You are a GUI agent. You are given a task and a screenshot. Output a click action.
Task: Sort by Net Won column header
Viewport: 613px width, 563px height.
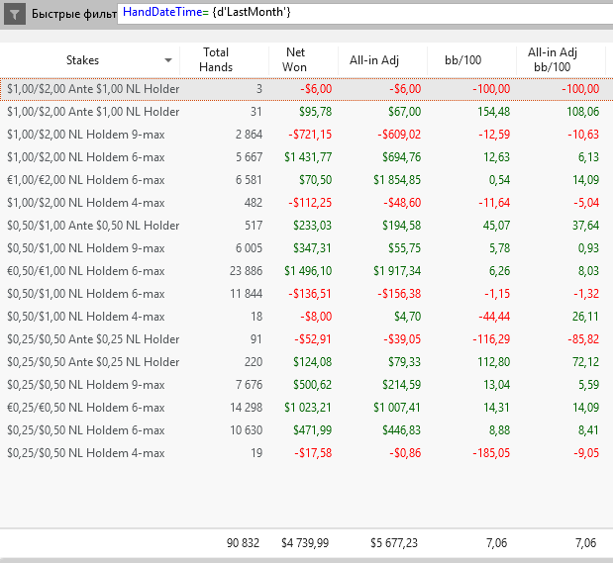(295, 59)
